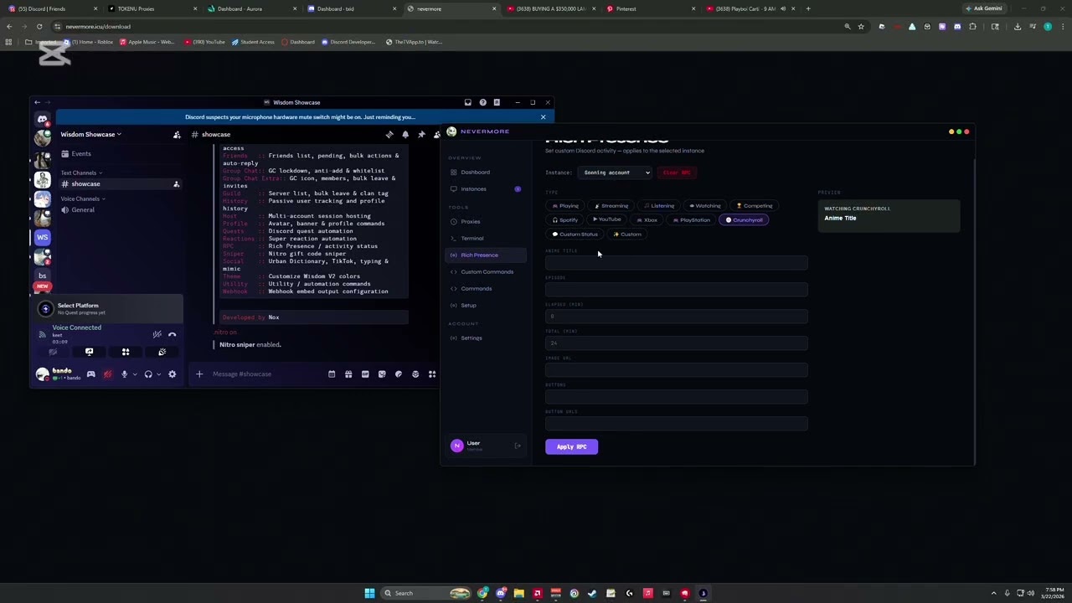The width and height of the screenshot is (1072, 603).
Task: Open soundboard in Discord voice panel
Action: (162, 353)
